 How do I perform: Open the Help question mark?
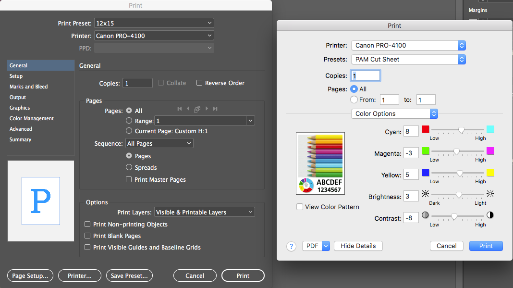click(x=291, y=246)
